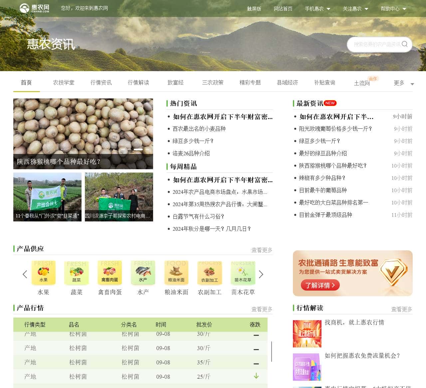426x388 pixels.
Task: Open the 农副加工 category icon
Action: click(x=210, y=273)
